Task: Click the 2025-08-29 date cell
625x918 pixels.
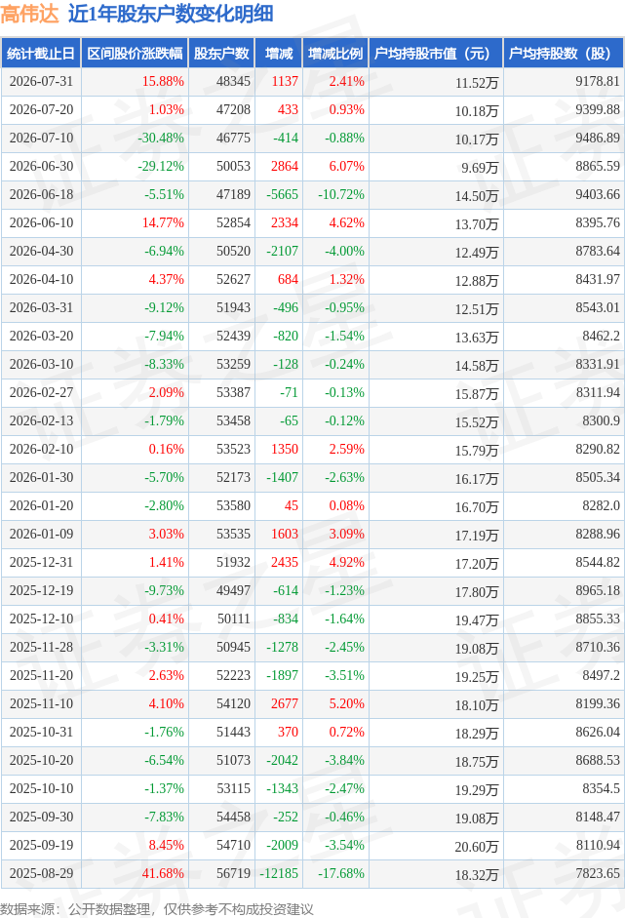Action: click(42, 873)
